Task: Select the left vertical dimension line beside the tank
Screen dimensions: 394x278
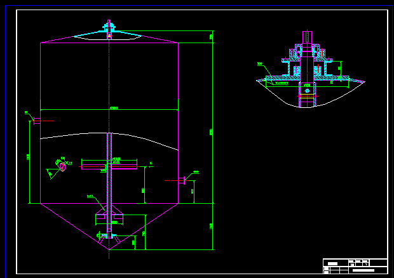Action: point(29,159)
